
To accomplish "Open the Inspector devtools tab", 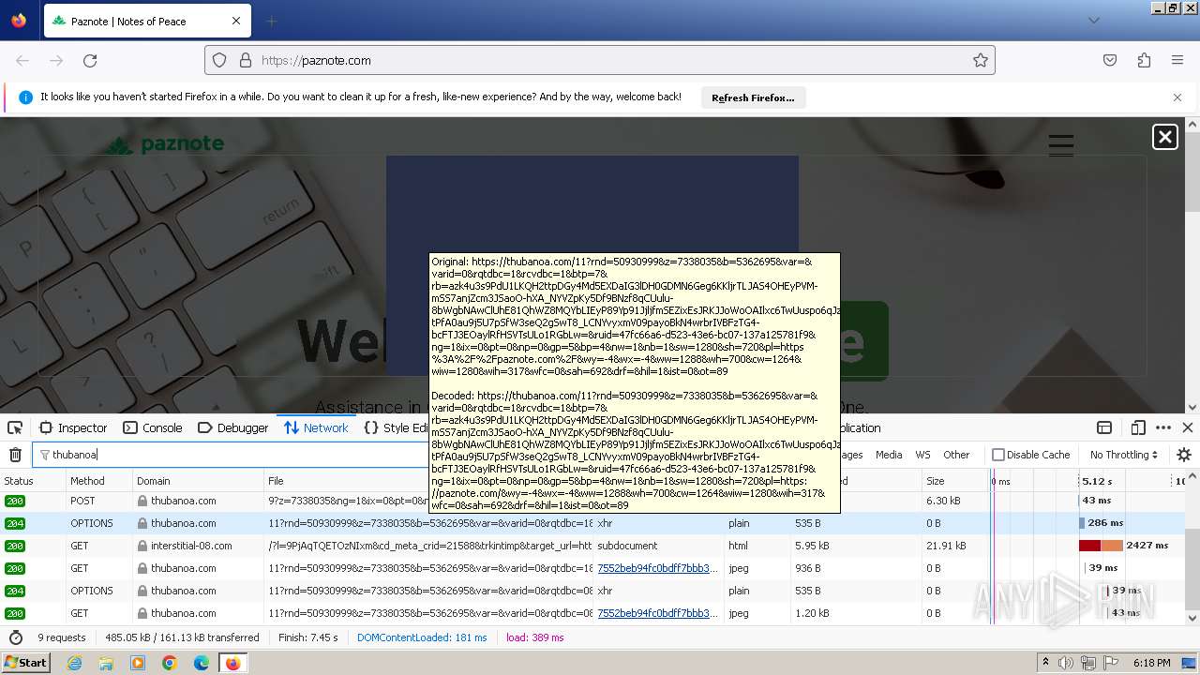I will coord(73,427).
